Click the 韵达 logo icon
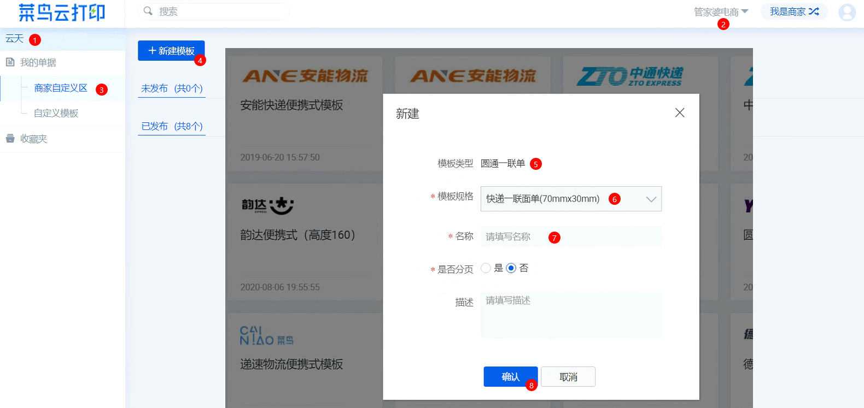 click(267, 205)
